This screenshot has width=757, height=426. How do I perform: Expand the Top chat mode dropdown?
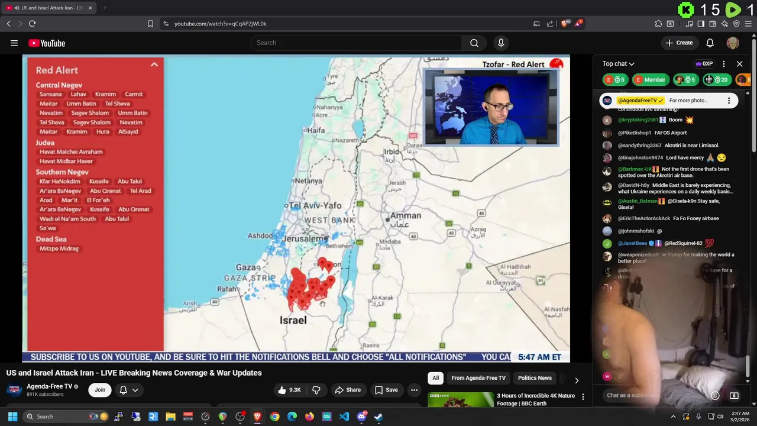tap(619, 64)
